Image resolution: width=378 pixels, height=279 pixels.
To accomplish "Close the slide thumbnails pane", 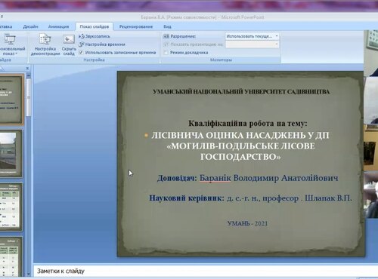I will click(x=27, y=69).
